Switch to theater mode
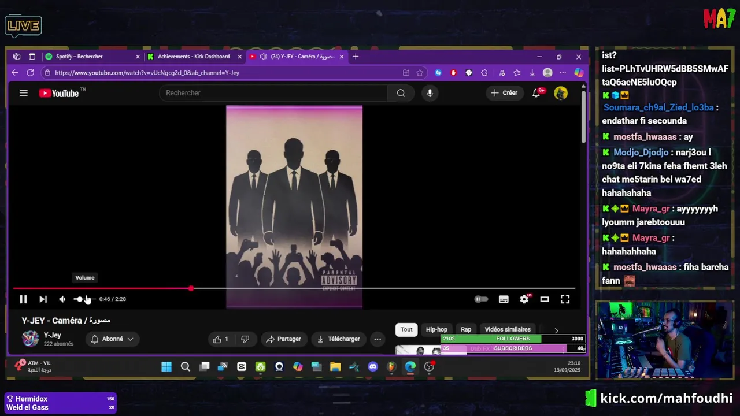The width and height of the screenshot is (740, 416). click(545, 299)
